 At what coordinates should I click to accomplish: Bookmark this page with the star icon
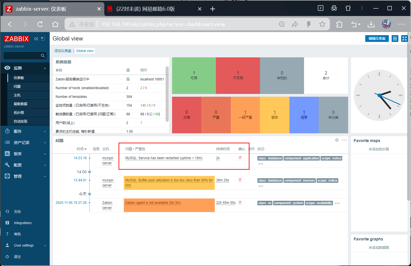tap(322, 24)
